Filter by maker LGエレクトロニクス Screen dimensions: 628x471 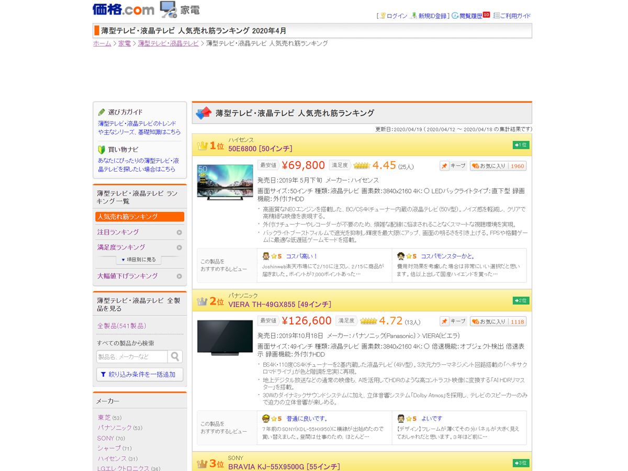(x=124, y=468)
